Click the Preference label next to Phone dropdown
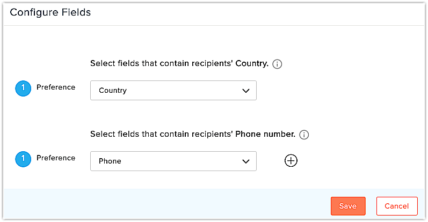This screenshot has width=428, height=222. click(x=56, y=158)
